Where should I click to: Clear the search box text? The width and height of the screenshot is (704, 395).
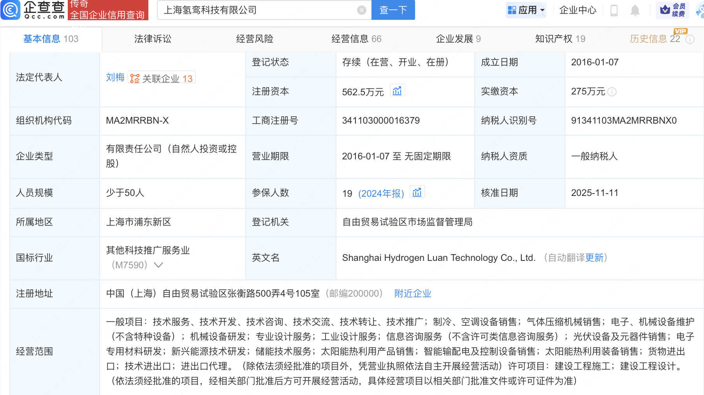point(361,10)
